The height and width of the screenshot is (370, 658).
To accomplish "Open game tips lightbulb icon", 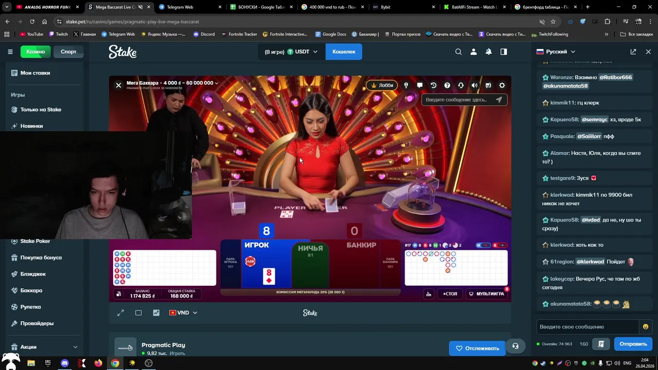I will click(x=406, y=85).
